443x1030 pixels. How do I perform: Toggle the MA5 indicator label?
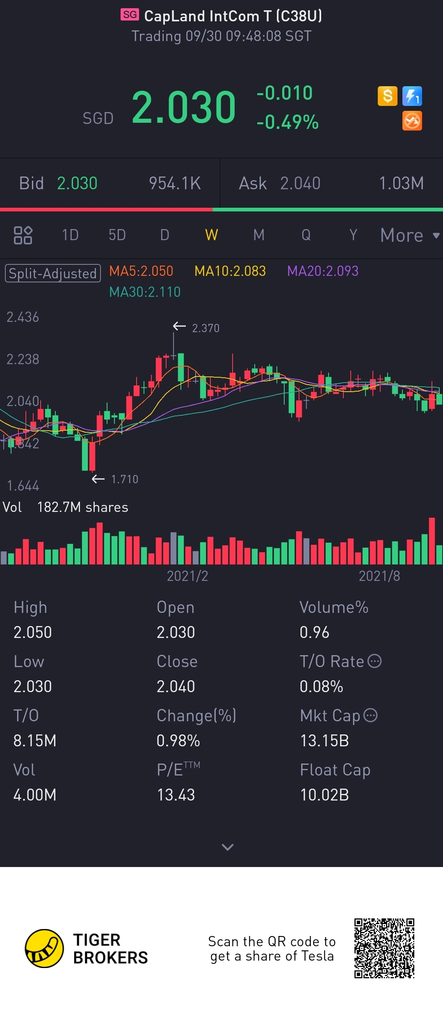tap(141, 271)
